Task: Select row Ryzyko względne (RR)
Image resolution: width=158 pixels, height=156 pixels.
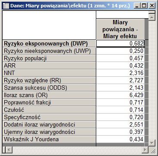Action: (49, 80)
